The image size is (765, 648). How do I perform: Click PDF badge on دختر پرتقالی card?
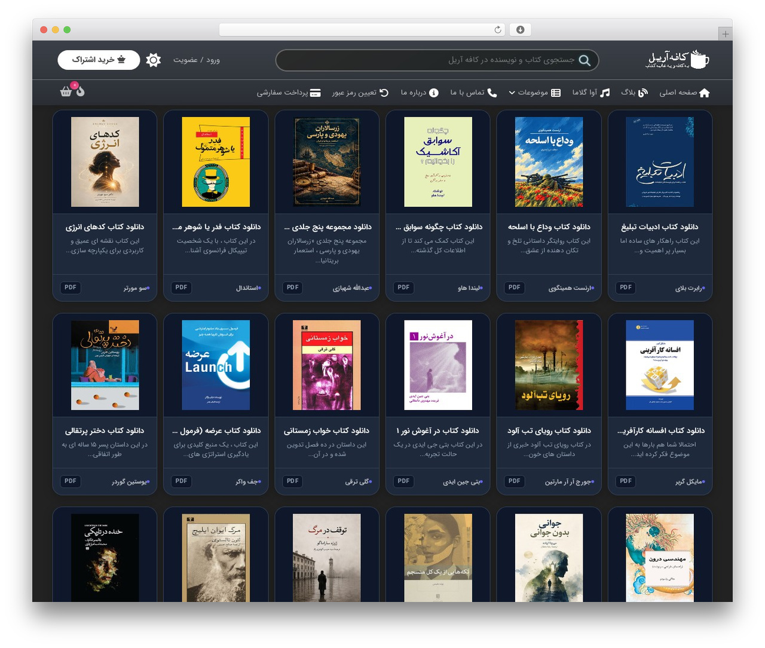point(71,481)
